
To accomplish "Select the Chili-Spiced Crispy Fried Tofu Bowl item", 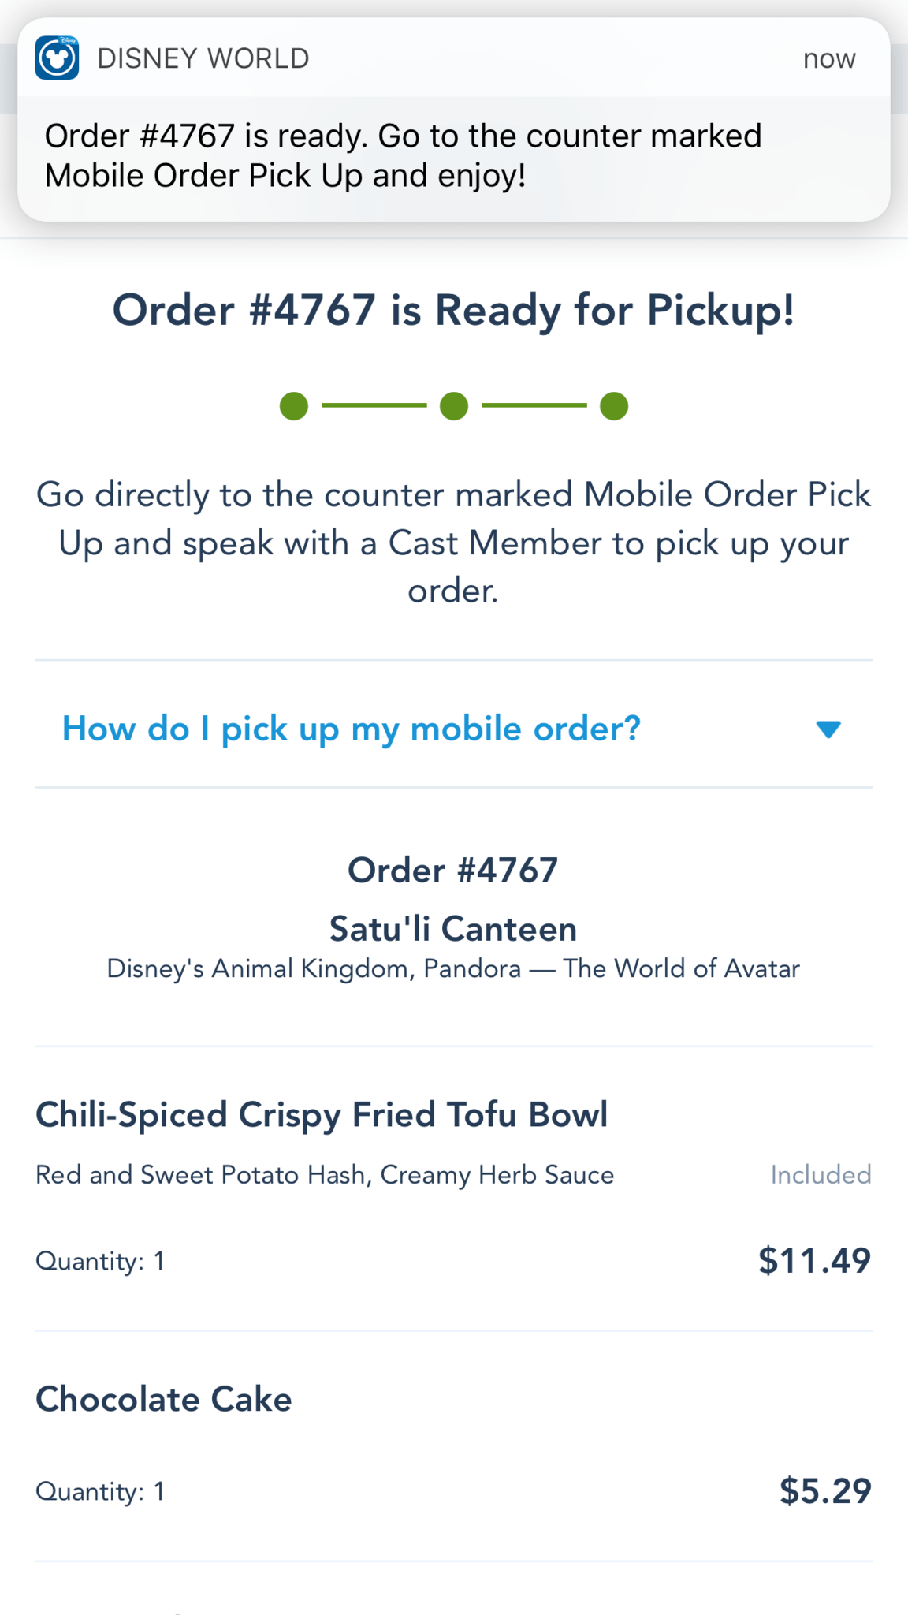I will coord(322,1115).
